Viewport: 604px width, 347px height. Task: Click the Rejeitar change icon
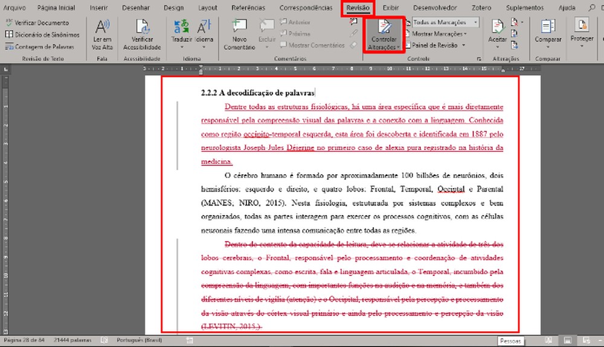coord(514,22)
